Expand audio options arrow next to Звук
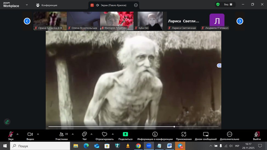 (18, 134)
